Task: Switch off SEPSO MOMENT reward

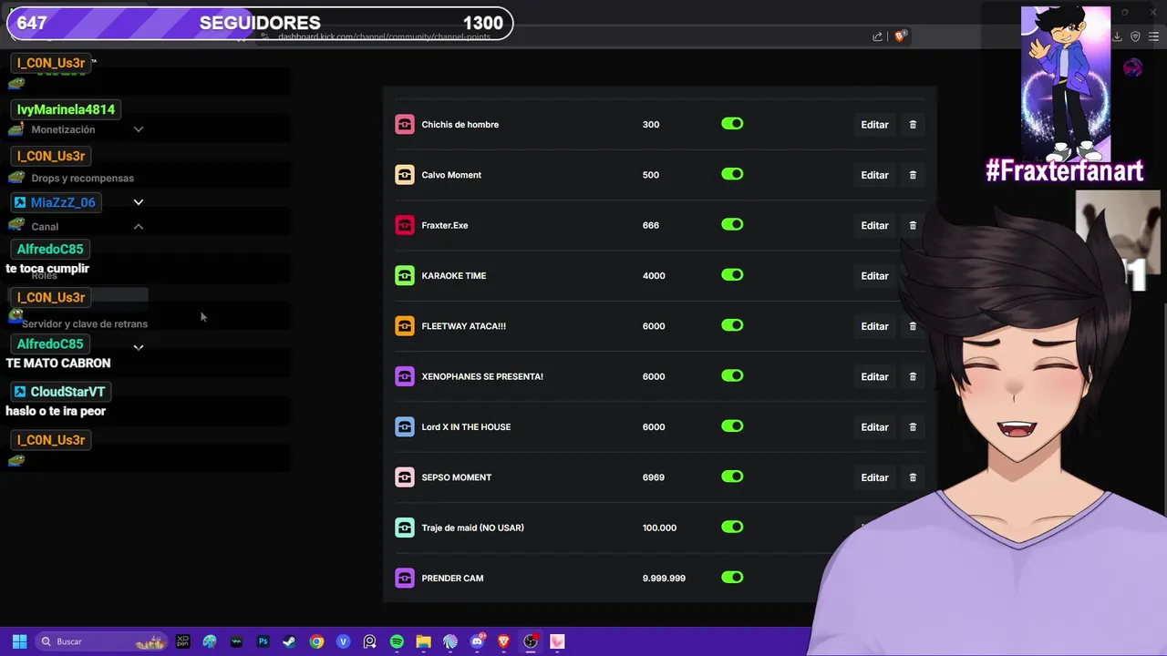Action: pyautogui.click(x=732, y=477)
